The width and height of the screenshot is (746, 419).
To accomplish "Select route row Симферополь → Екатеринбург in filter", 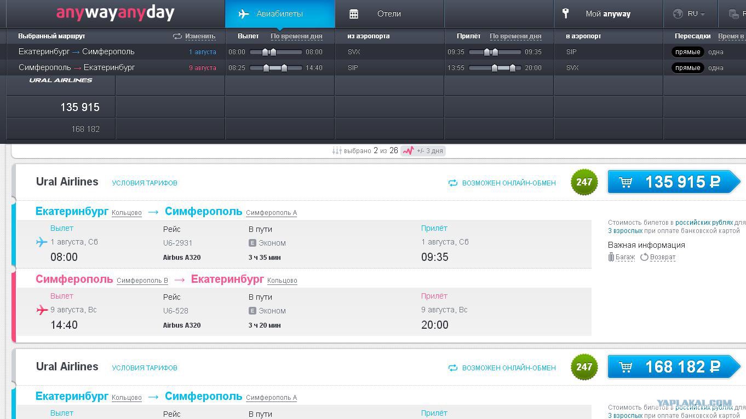I will (x=77, y=67).
